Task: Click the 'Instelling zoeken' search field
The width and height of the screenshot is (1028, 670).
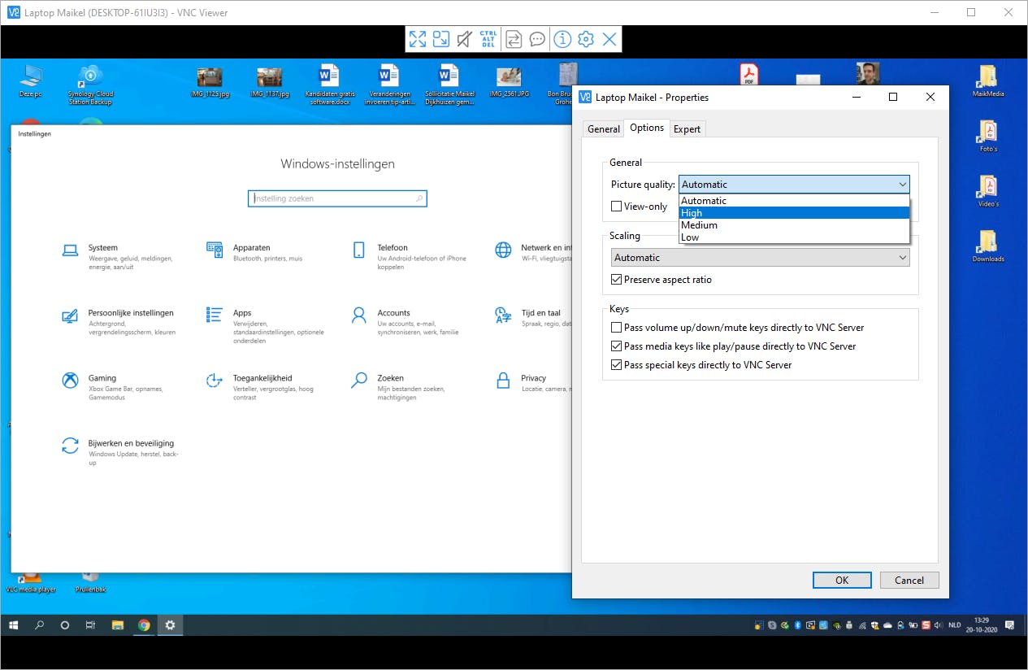Action: coord(336,198)
